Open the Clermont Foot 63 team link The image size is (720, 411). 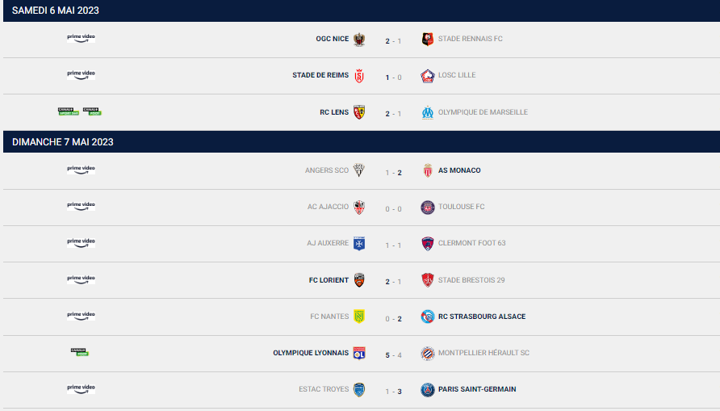pyautogui.click(x=471, y=243)
